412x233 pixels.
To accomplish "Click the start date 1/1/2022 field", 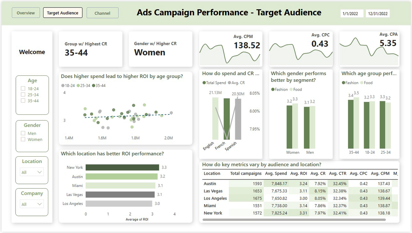I will pyautogui.click(x=351, y=14).
